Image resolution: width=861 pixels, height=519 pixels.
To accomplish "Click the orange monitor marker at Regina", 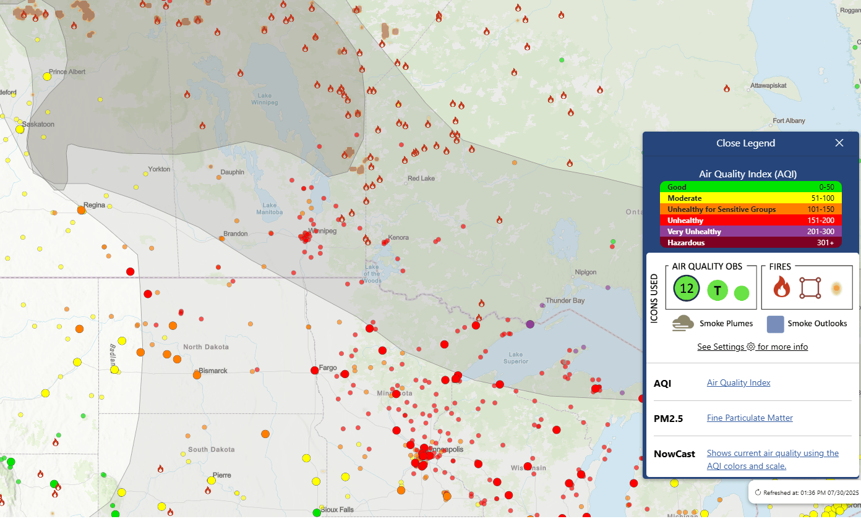I will click(x=81, y=209).
